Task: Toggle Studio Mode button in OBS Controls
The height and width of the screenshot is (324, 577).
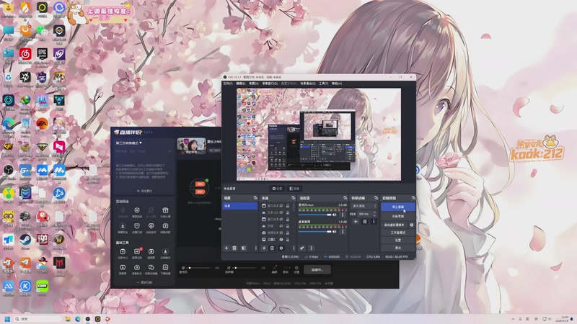Action: pos(398,233)
